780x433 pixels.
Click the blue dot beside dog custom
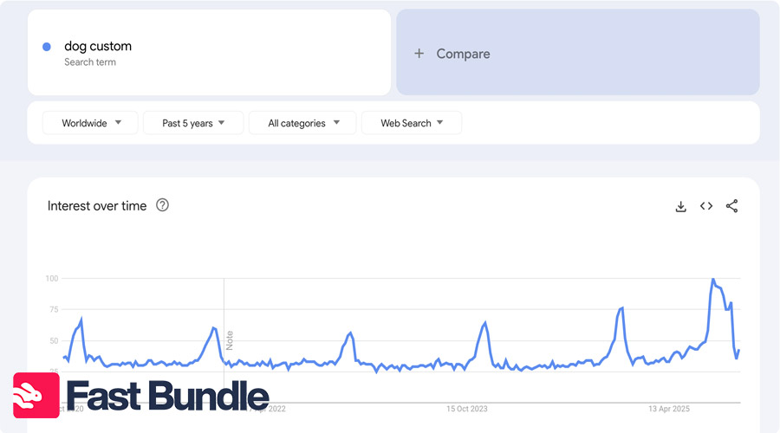click(x=47, y=47)
